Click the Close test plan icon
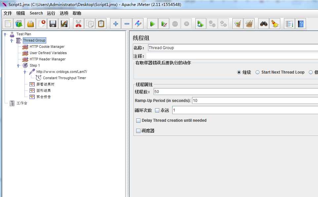The width and height of the screenshot is (318, 197). tap(42, 24)
